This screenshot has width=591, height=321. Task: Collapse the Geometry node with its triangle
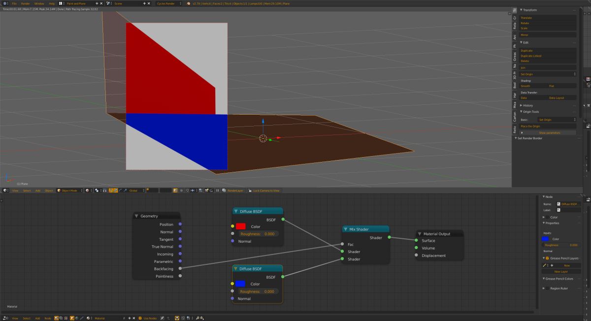click(x=137, y=216)
